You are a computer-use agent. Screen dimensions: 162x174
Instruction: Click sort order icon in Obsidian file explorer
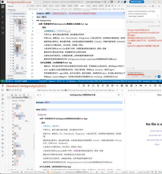(20, 95)
